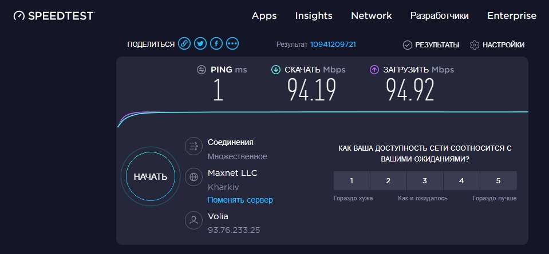The height and width of the screenshot is (254, 549).
Task: Open the Apps menu
Action: (264, 16)
